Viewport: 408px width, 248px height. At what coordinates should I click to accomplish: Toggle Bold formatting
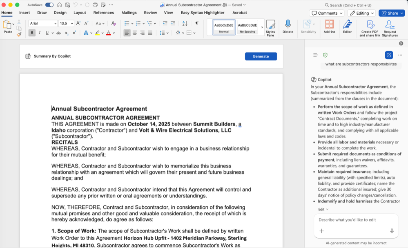pyautogui.click(x=32, y=33)
